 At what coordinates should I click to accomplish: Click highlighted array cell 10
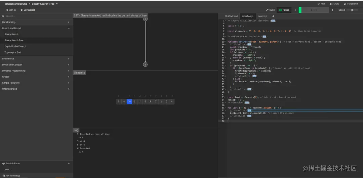[x=129, y=101]
